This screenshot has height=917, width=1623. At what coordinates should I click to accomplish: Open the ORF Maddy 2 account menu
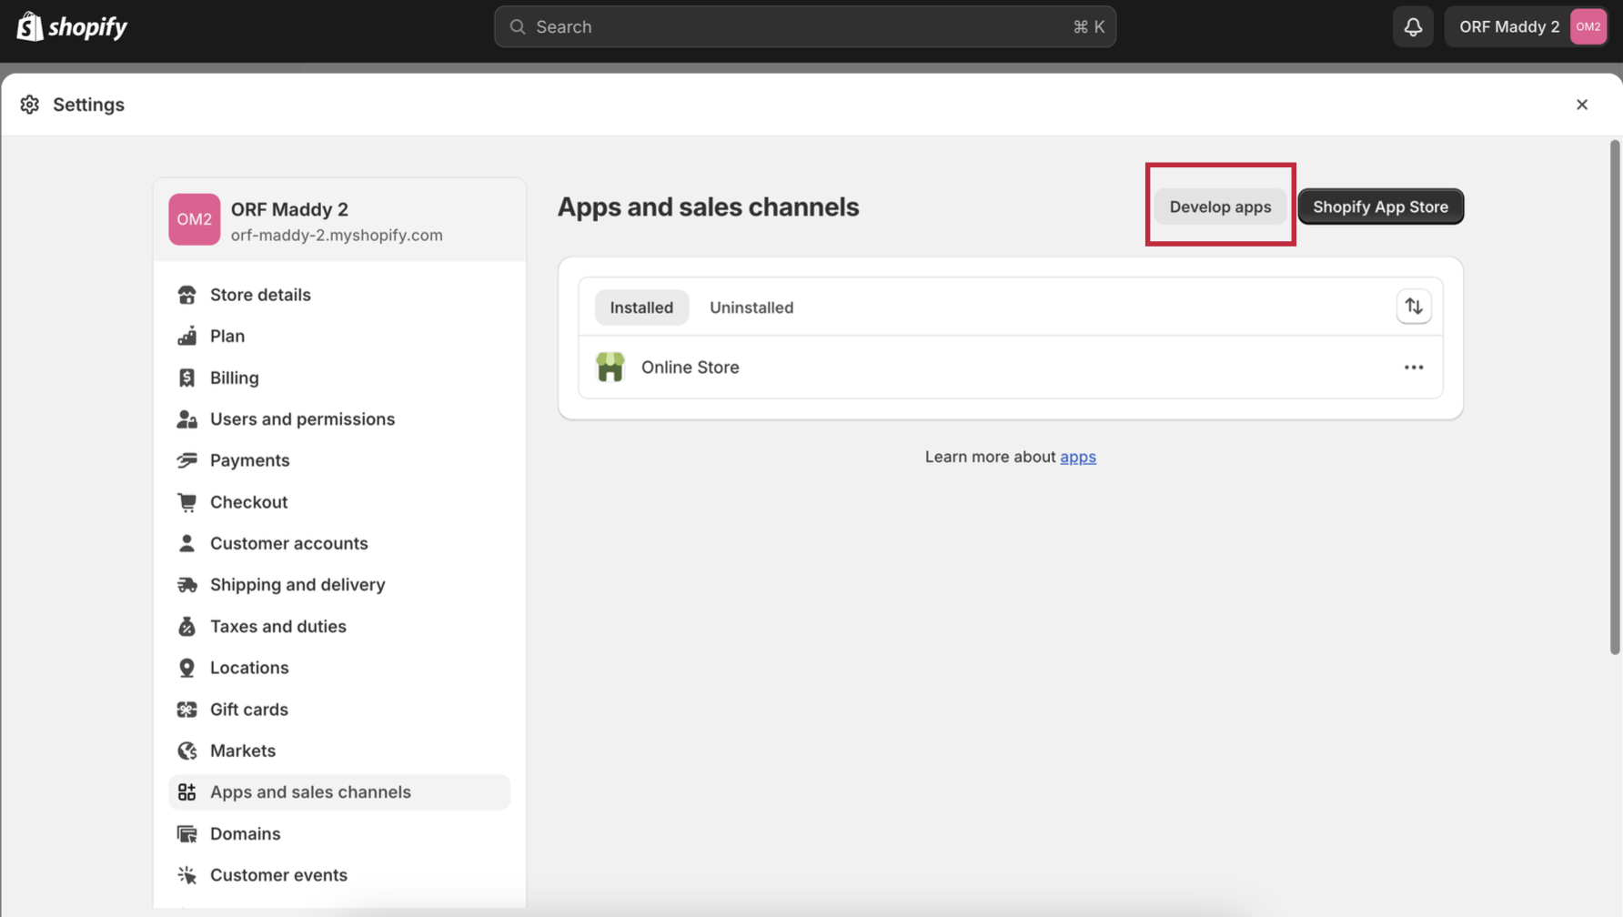tap(1527, 26)
